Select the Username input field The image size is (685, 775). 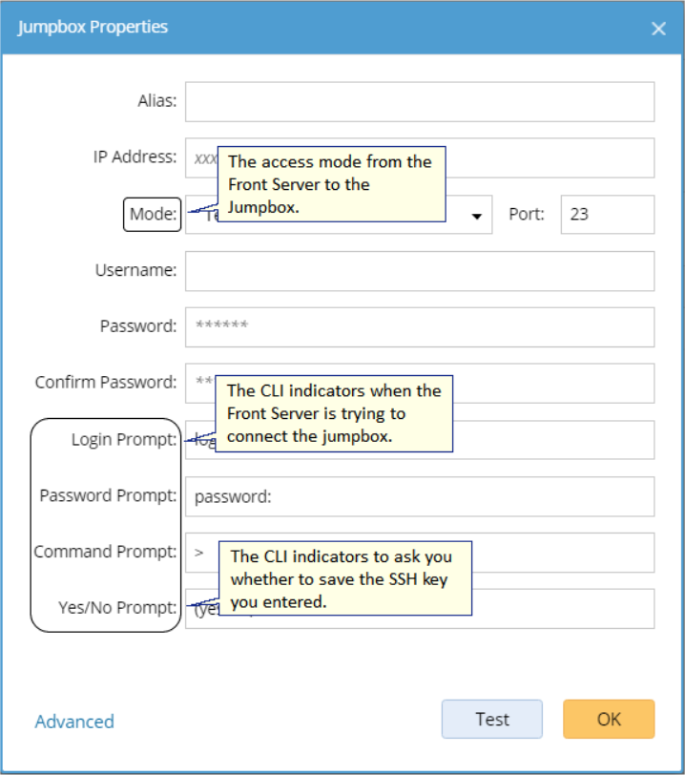pyautogui.click(x=420, y=271)
